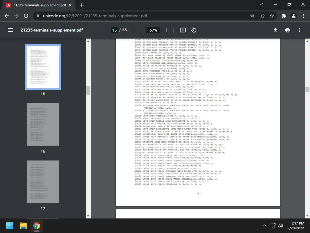Click document scroll up arrow
The height and width of the screenshot is (233, 310).
coord(307,41)
